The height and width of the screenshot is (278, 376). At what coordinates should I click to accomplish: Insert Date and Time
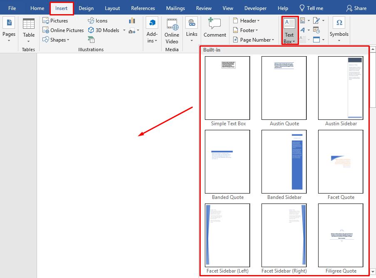pyautogui.click(x=316, y=30)
